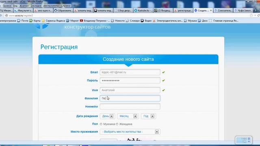Open the 'Электродвигатель' bookmark
Viewport: 260px width, 146px height.
[168, 21]
